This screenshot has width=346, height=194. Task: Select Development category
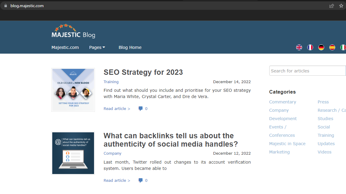(283, 119)
